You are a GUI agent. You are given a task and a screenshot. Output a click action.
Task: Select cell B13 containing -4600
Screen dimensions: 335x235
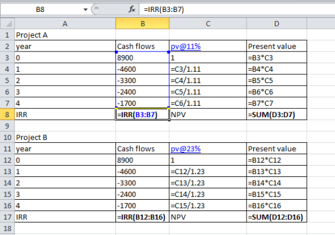(x=142, y=172)
